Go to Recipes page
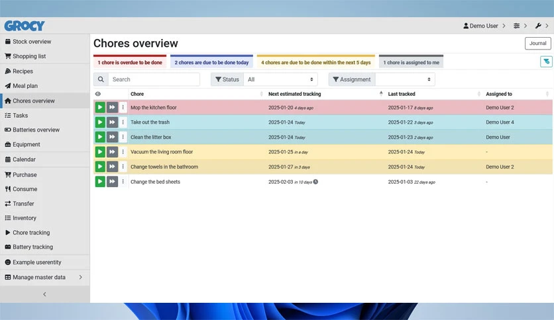The width and height of the screenshot is (554, 320). point(44,71)
